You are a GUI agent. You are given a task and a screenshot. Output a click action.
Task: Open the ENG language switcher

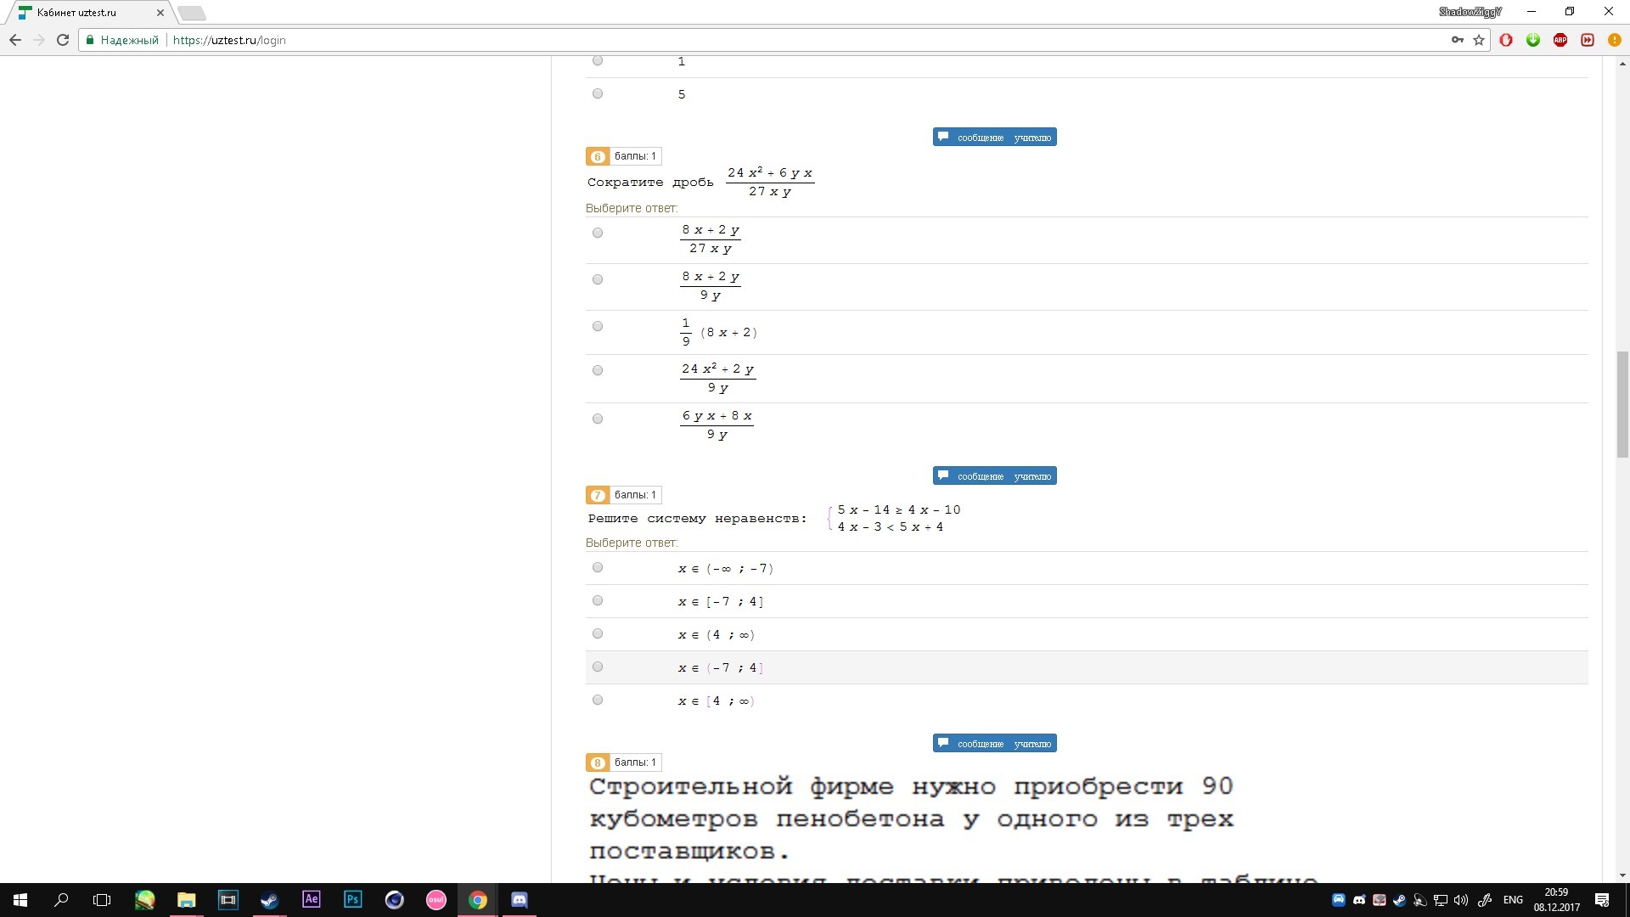[1513, 900]
